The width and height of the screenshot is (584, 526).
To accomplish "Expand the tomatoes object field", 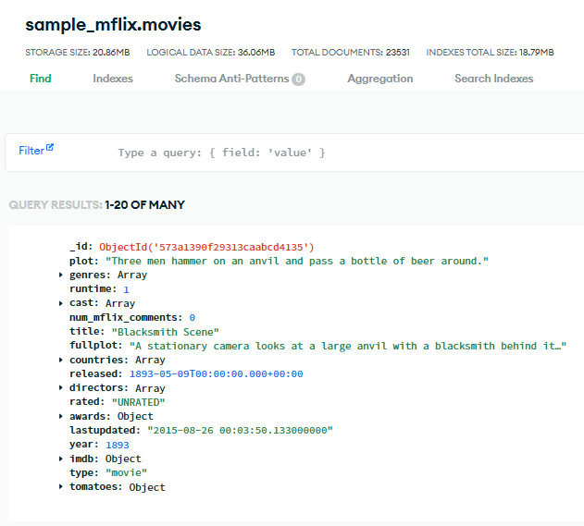I will coord(61,487).
